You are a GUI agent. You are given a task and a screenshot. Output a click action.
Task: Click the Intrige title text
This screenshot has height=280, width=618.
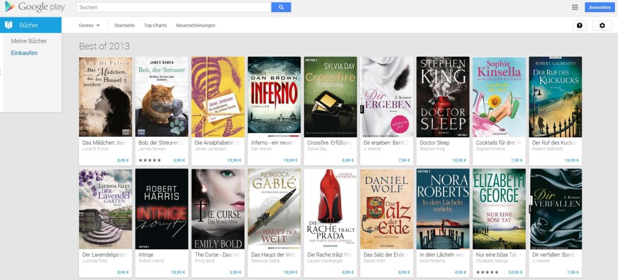pos(146,255)
